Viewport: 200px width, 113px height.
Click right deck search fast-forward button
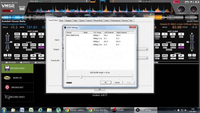pos(181,55)
